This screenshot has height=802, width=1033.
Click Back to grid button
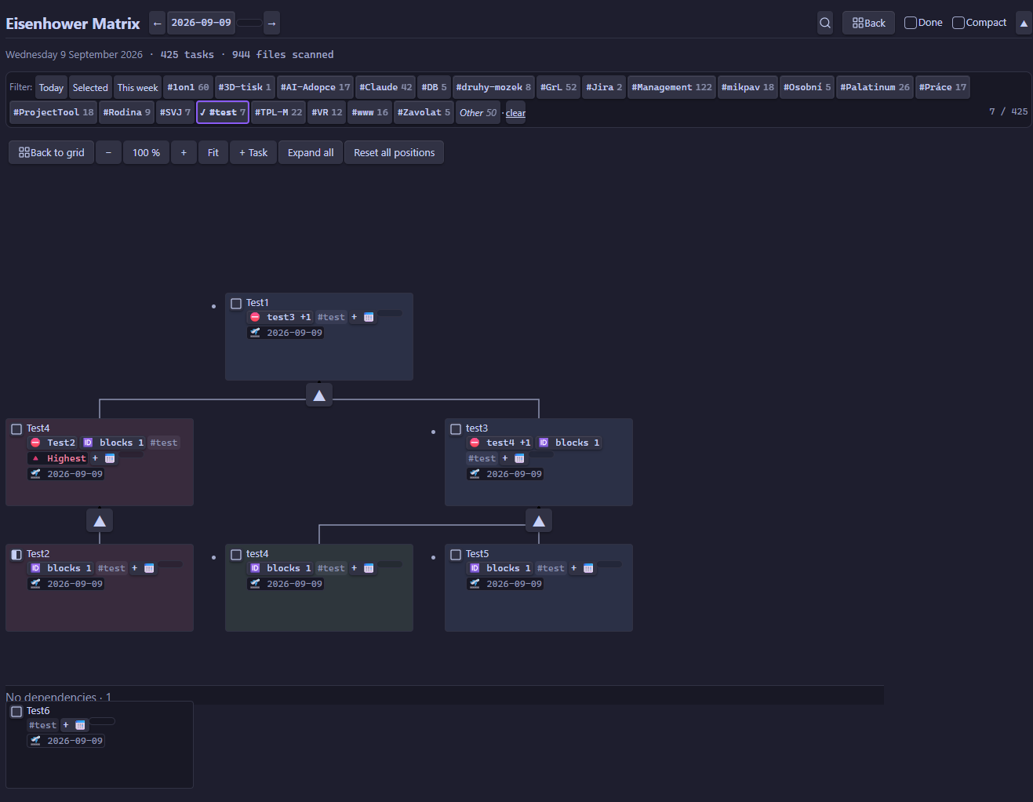tap(52, 152)
